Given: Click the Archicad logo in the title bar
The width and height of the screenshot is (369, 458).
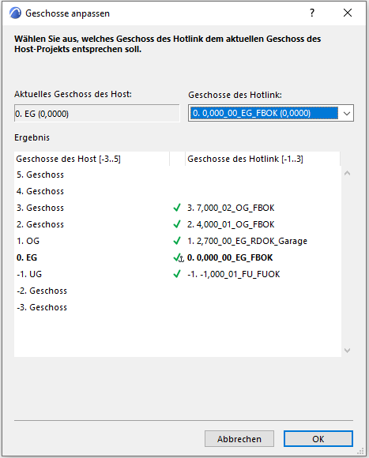Looking at the screenshot, I should [15, 13].
